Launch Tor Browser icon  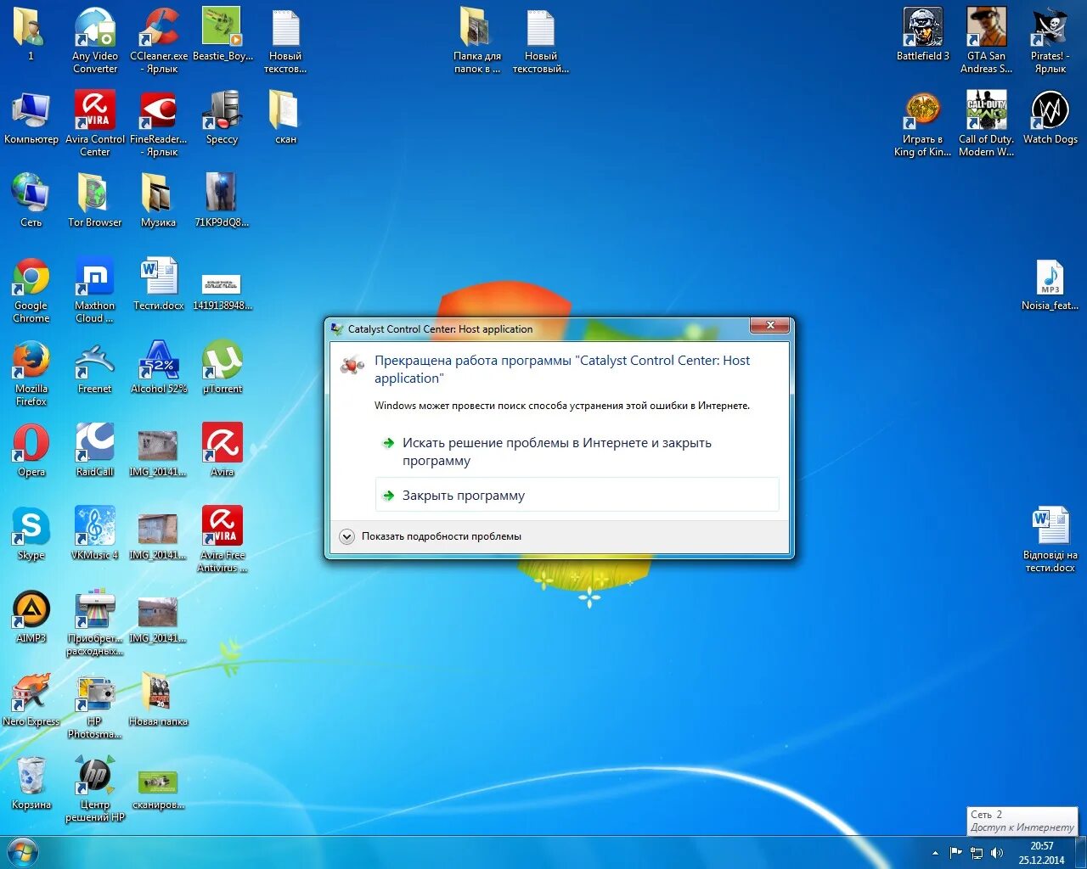(95, 200)
